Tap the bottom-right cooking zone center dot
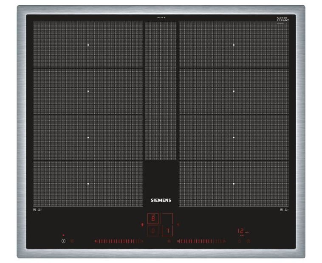The height and width of the screenshot is (263, 322). coord(234,184)
